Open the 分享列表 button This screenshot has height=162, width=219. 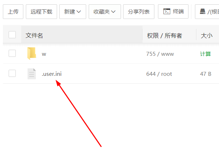click(x=139, y=11)
